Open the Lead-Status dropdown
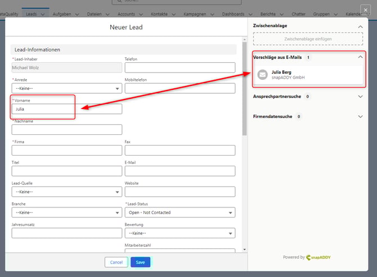Viewport: 377px width, 277px height. coord(179,212)
